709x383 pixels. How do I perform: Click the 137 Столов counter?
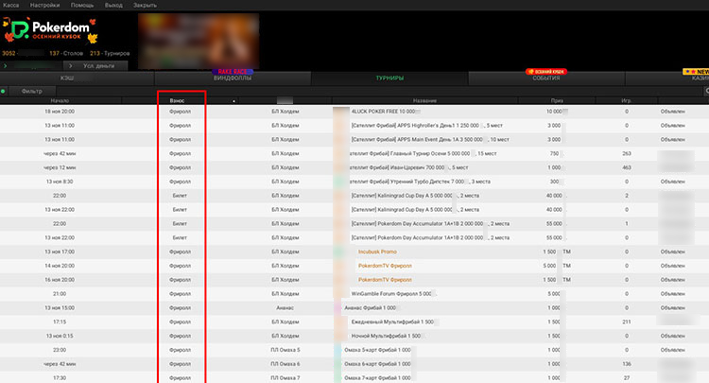coord(66,53)
